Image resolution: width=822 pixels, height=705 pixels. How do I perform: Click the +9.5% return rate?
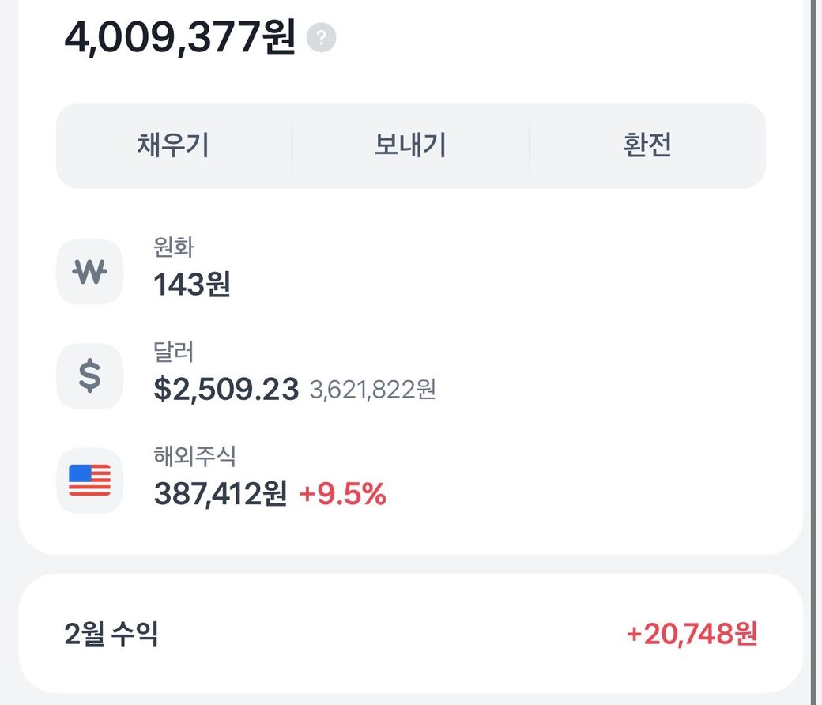pos(342,494)
